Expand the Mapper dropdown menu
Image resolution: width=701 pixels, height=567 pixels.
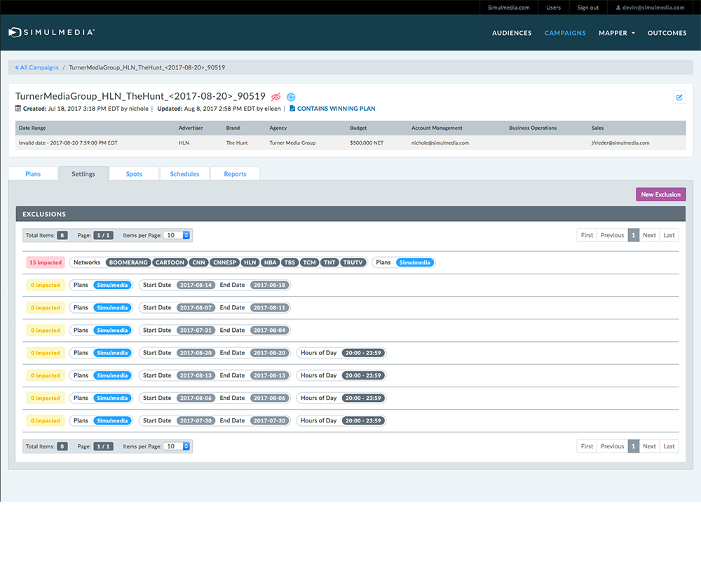(x=616, y=33)
